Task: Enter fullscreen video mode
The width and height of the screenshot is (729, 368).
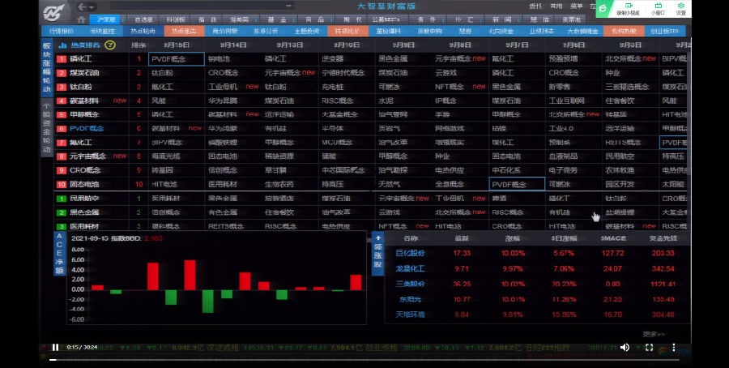Action: pos(649,347)
